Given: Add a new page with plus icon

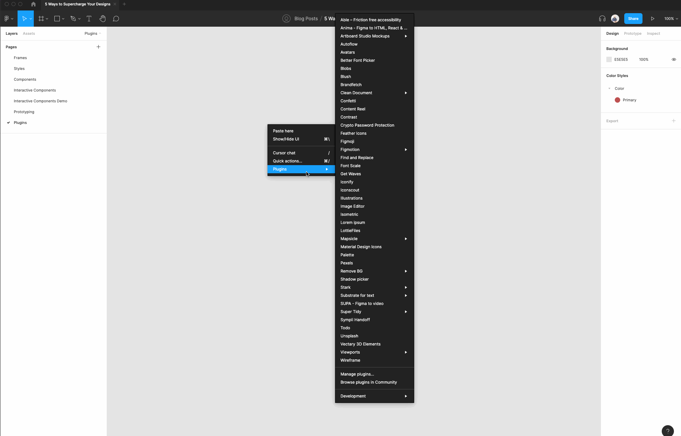Looking at the screenshot, I should [98, 47].
